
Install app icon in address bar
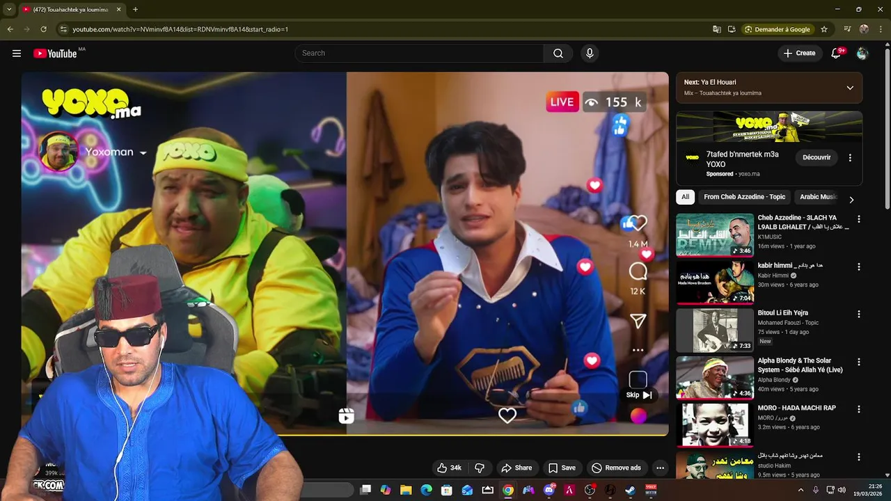tap(732, 29)
